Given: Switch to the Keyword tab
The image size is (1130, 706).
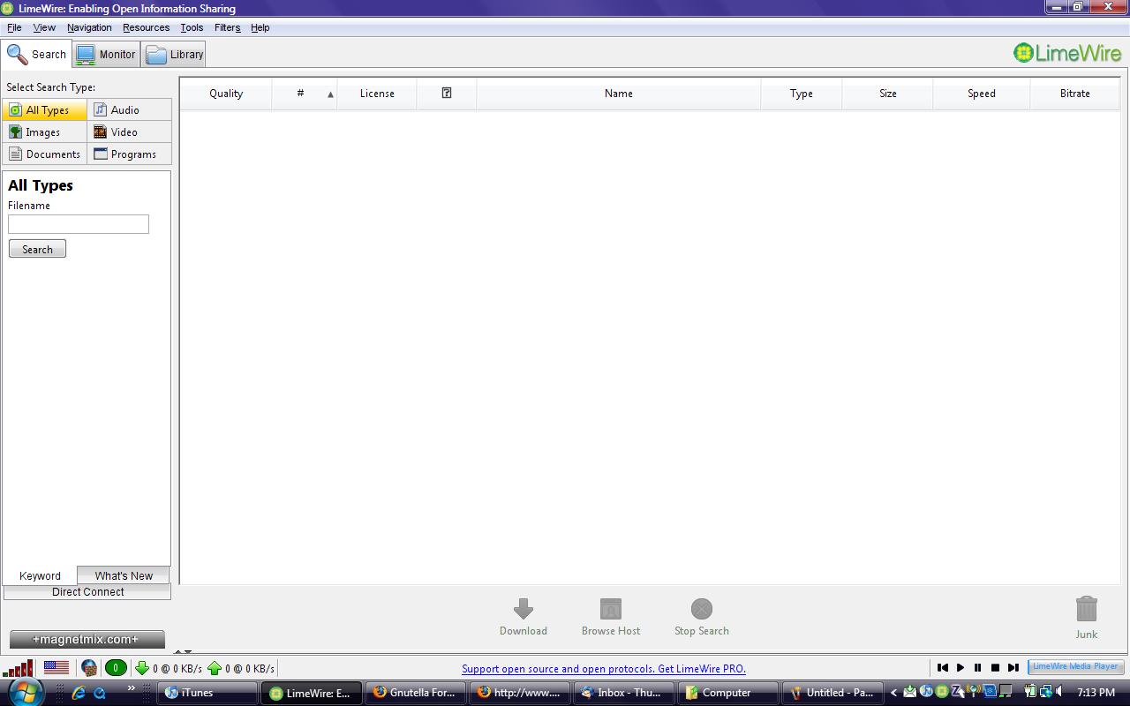Looking at the screenshot, I should 40,575.
